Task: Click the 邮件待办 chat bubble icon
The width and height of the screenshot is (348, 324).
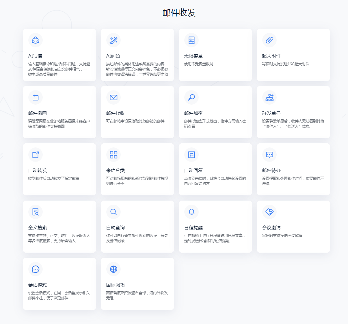Action: pyautogui.click(x=269, y=155)
